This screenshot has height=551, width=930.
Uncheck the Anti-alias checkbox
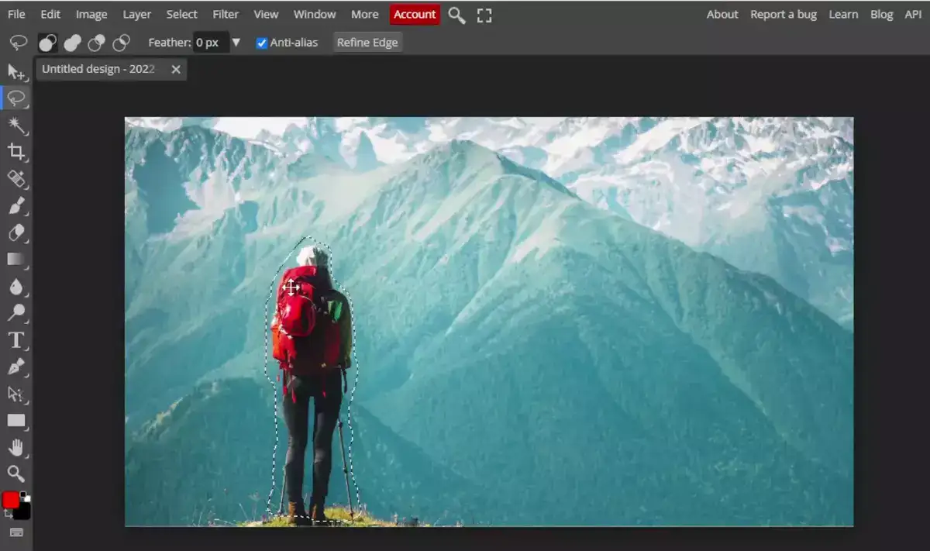[x=262, y=43]
